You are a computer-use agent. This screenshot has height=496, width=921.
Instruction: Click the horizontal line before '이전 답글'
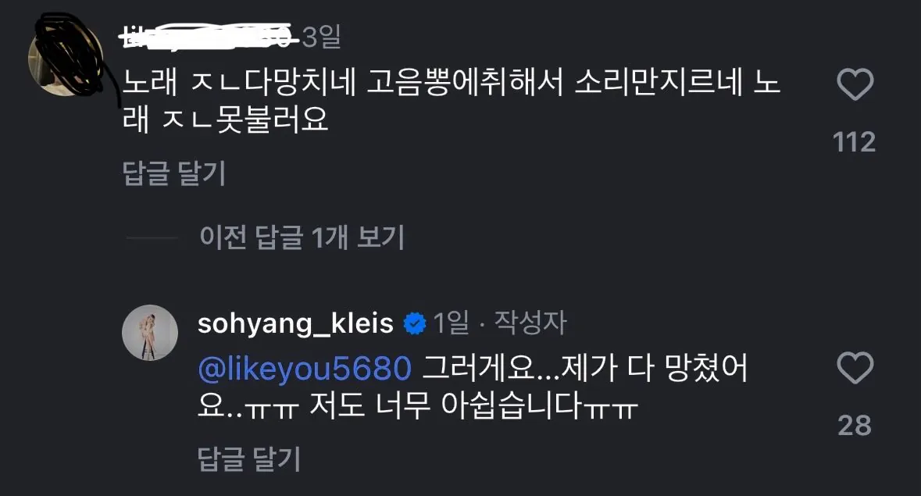tap(152, 237)
